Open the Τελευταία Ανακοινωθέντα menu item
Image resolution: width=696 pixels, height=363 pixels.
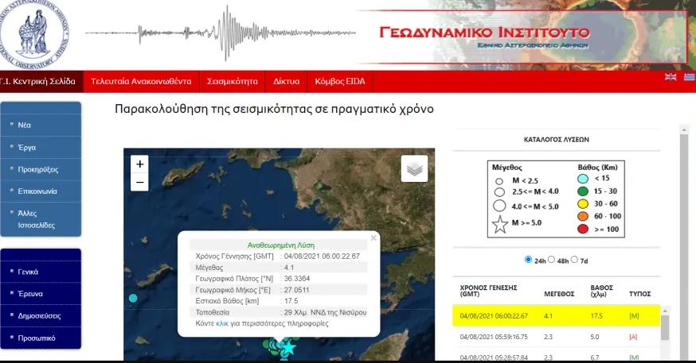coord(141,81)
